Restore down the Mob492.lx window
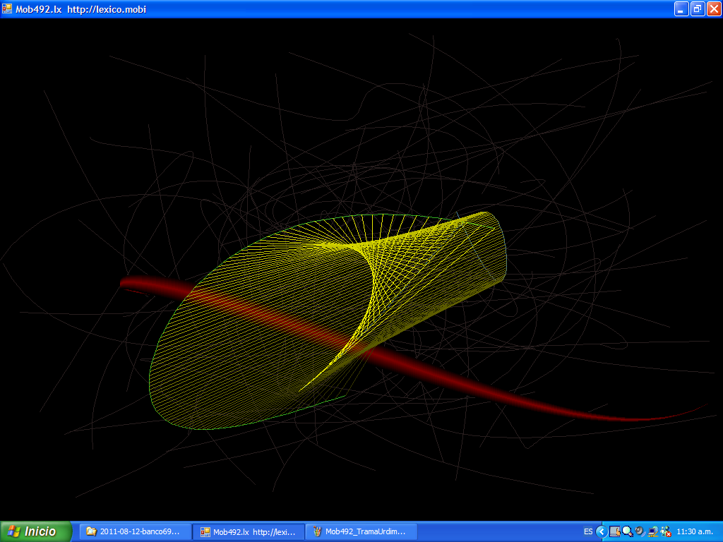This screenshot has height=542, width=723. (x=698, y=8)
